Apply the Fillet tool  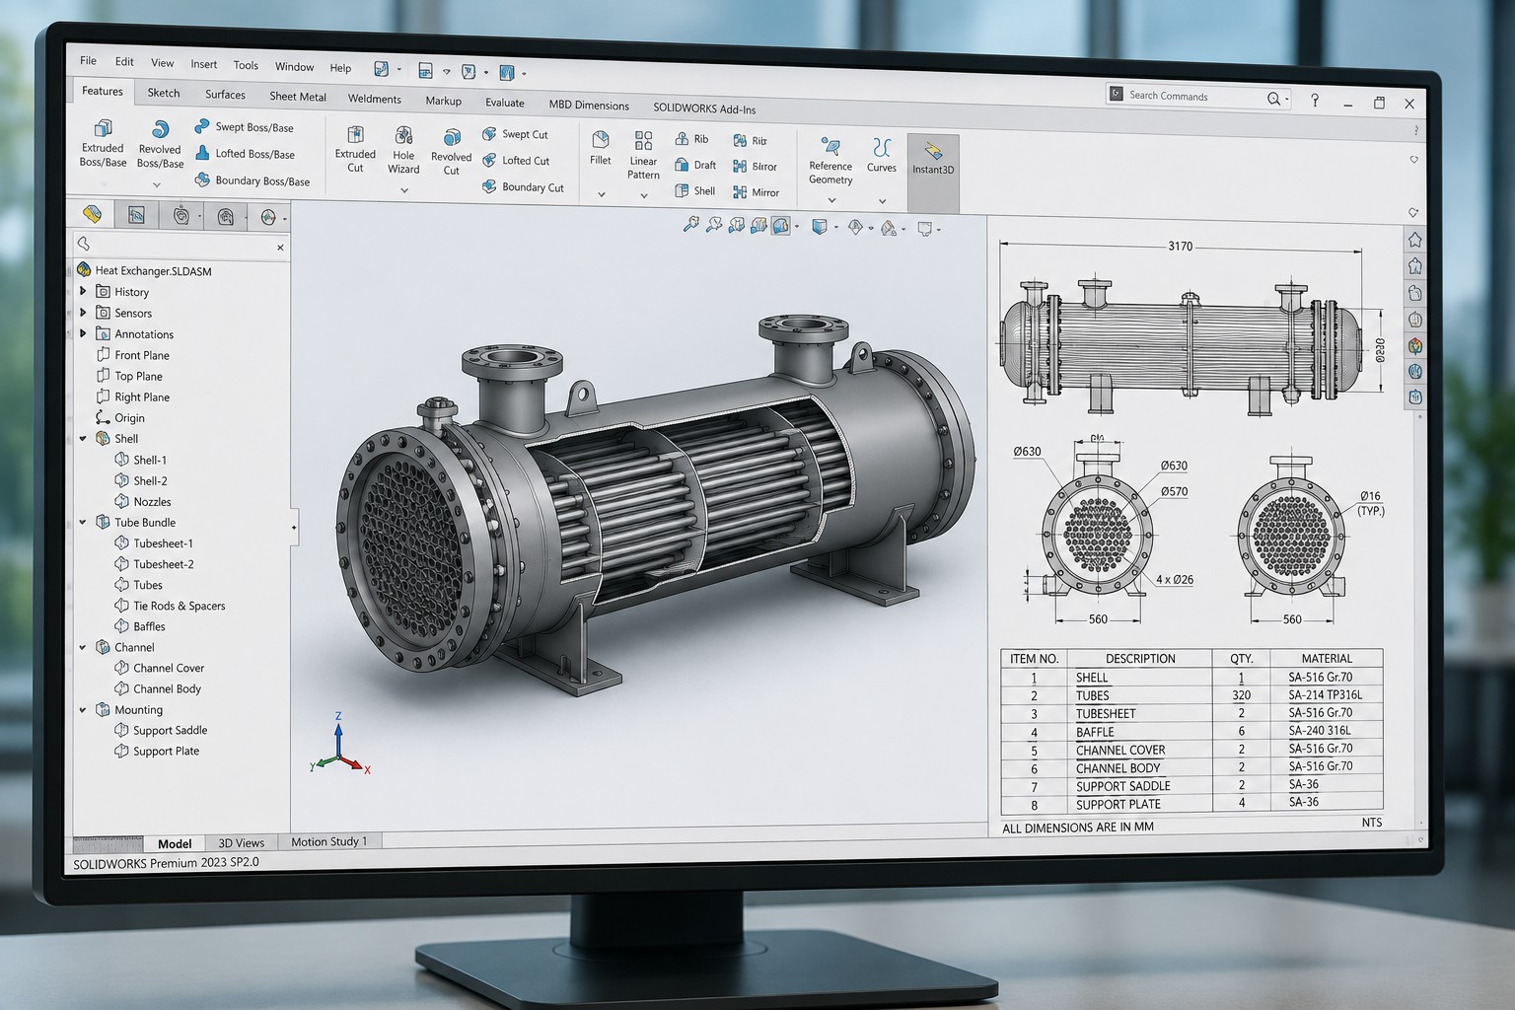pos(600,147)
